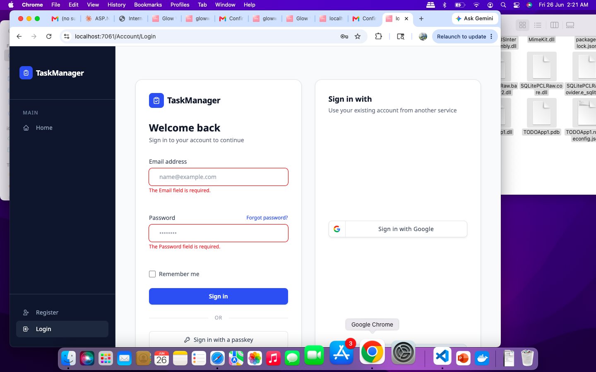The height and width of the screenshot is (372, 596).
Task: Go to Register in the sidebar
Action: point(62,312)
